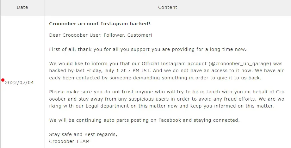291x148 pixels.
Task: Click the 'Stay safe and Best regards,' closing
Action: [83, 134]
